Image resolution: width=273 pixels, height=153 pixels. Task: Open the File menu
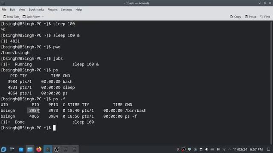pyautogui.click(x=4, y=9)
